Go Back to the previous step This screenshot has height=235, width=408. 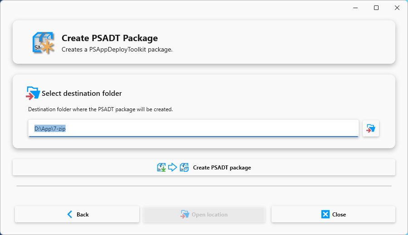(77, 214)
